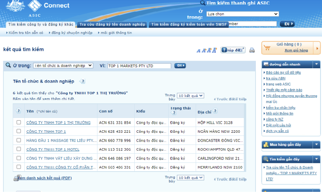Click help icon beside Tên tổ chức heading
Viewport: 322px width, 192px height.
point(82,81)
